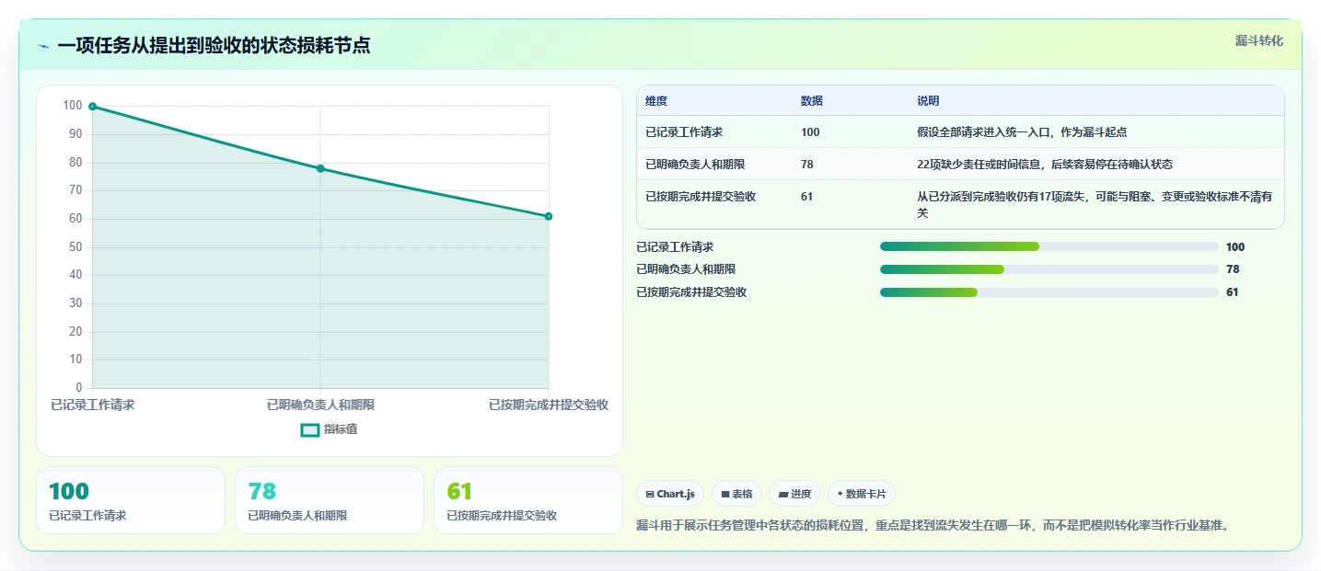Click the progress value 78 label

(1233, 269)
